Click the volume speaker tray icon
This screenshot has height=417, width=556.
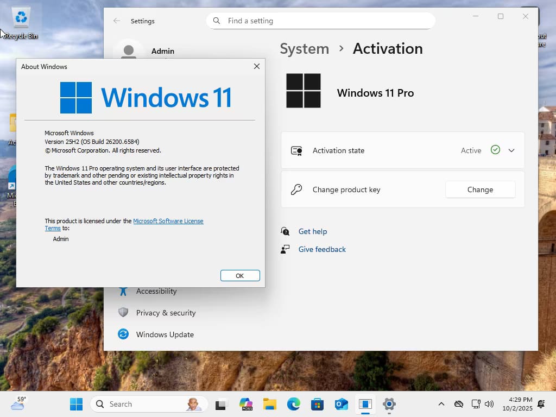coord(489,404)
